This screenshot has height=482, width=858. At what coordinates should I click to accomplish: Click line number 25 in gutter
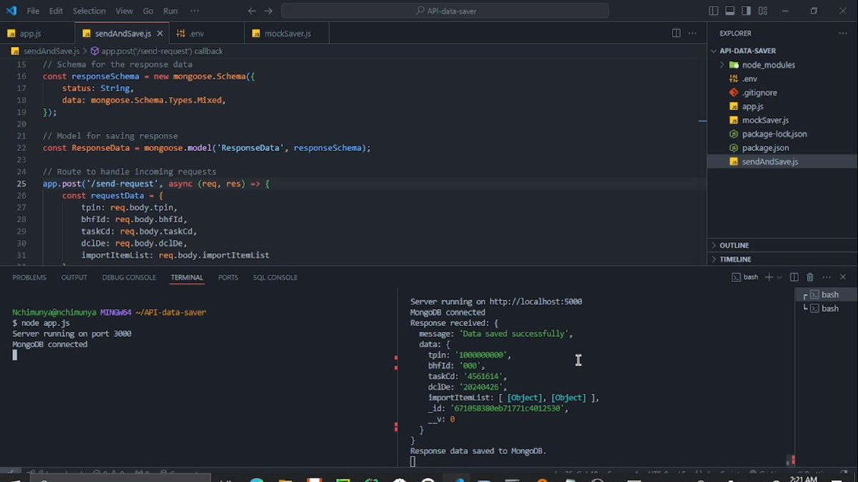[x=21, y=184]
